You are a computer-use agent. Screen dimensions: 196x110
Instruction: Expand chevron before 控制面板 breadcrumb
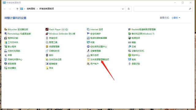24,9
